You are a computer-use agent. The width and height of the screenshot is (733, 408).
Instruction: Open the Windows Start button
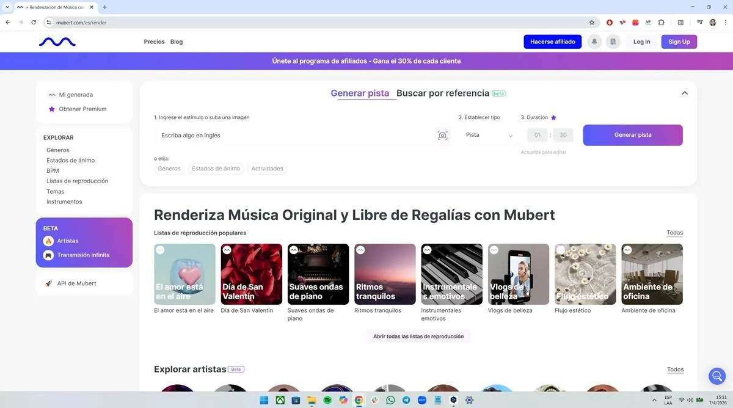tap(264, 400)
